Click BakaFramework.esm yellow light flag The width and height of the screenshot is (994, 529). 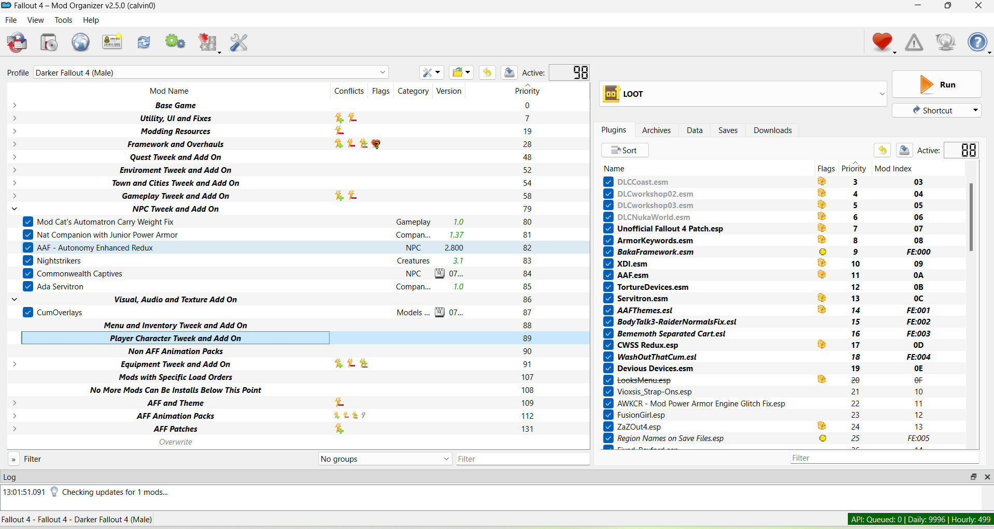click(x=822, y=252)
